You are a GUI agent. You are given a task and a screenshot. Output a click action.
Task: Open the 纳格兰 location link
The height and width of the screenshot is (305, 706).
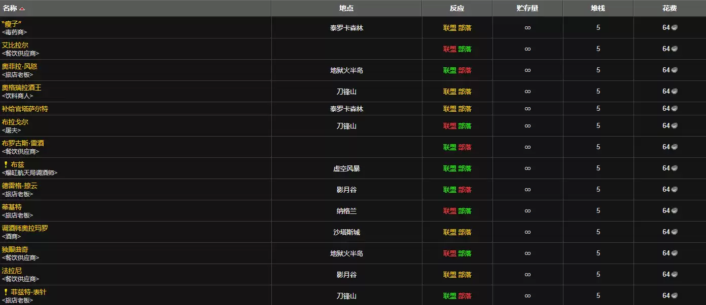click(x=347, y=210)
